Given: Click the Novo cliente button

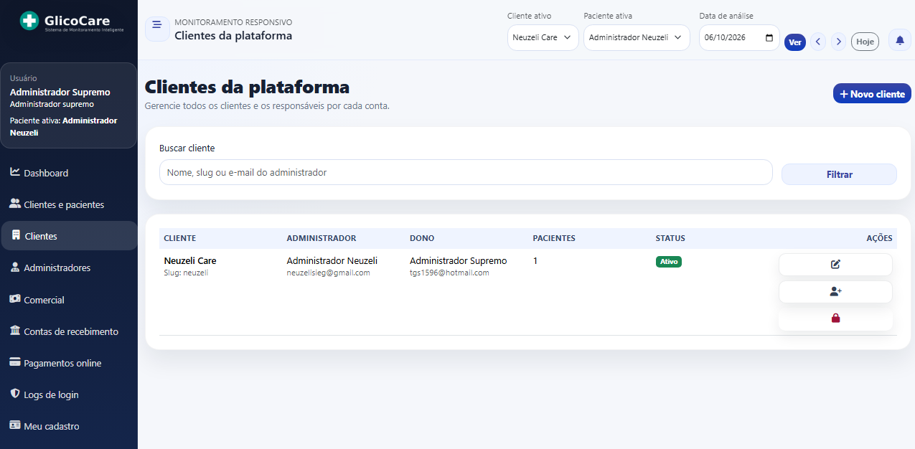Looking at the screenshot, I should (x=872, y=94).
